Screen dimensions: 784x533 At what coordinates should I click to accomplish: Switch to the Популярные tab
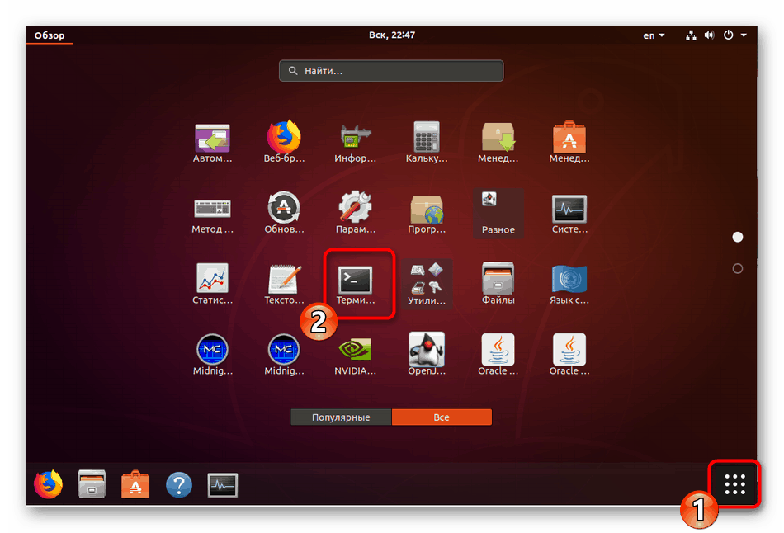[341, 417]
